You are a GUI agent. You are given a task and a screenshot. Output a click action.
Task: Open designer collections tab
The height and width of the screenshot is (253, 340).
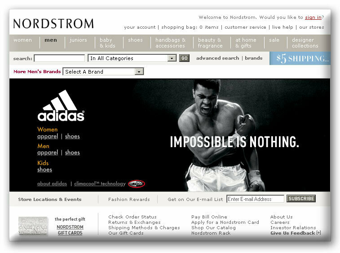click(x=305, y=43)
